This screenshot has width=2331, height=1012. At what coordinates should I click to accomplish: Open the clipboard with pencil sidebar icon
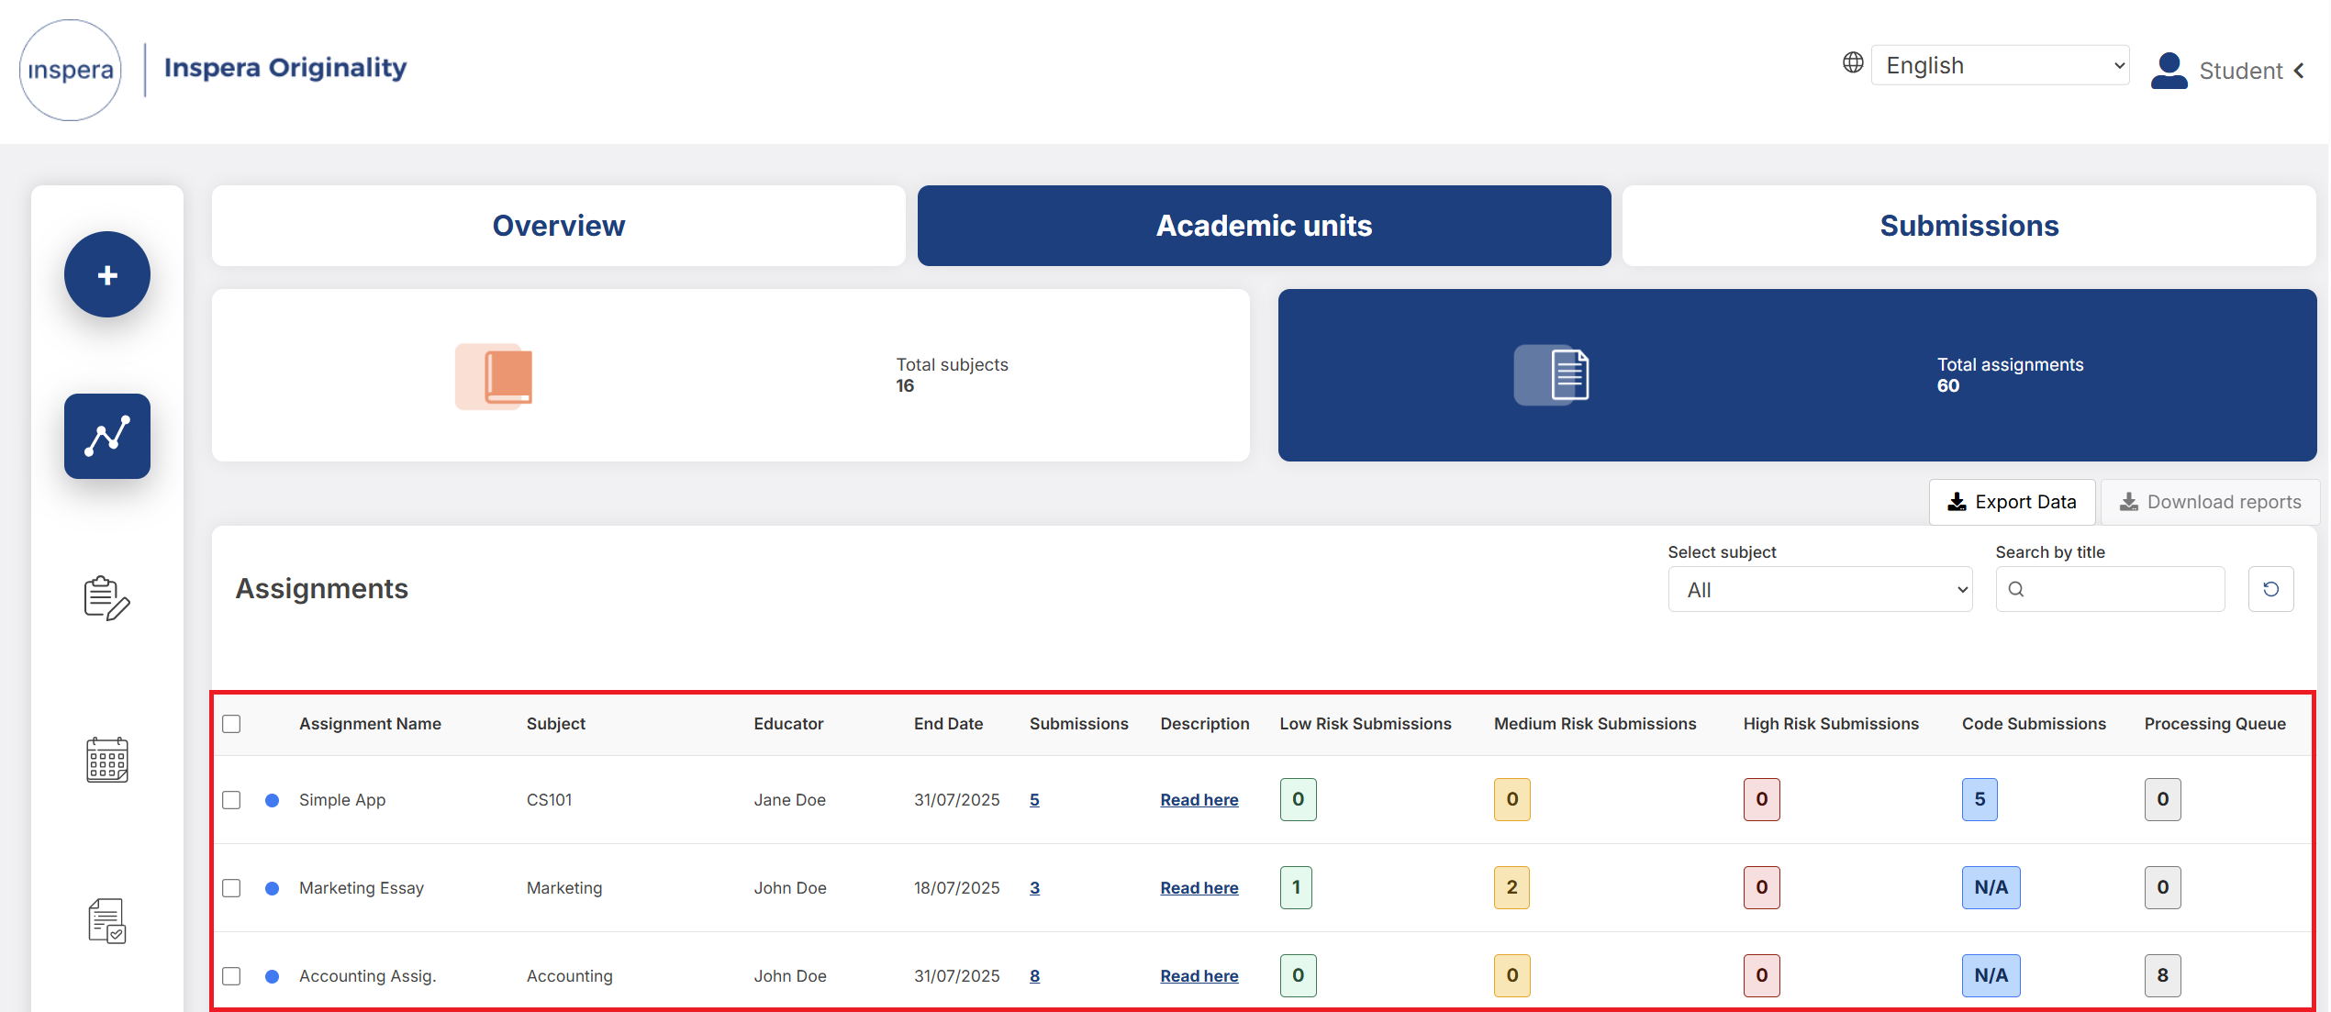(x=107, y=598)
